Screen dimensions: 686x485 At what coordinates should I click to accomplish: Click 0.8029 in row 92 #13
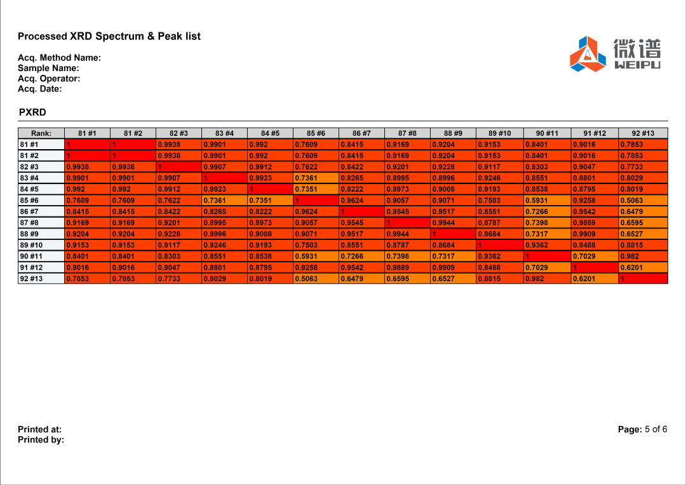tap(224, 279)
